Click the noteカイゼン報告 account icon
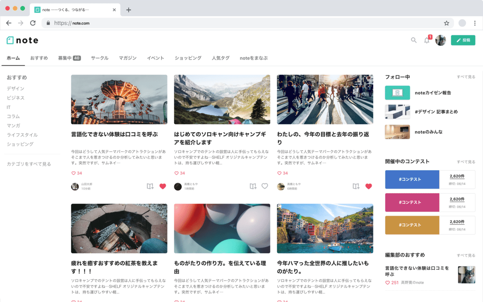483x302 pixels. pos(397,92)
